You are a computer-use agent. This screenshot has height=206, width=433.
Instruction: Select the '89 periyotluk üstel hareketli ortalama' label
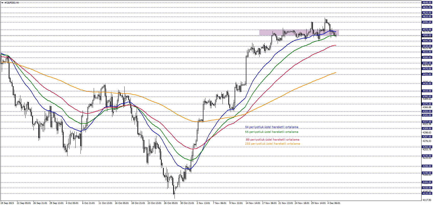tap(273, 140)
